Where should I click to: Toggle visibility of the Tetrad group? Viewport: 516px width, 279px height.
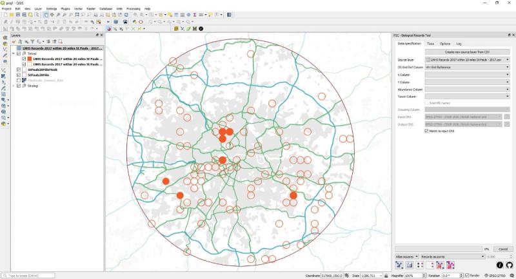tap(19, 53)
